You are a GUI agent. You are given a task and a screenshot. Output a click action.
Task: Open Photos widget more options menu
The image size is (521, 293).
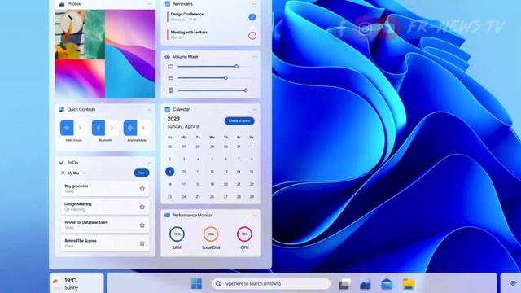[149, 4]
